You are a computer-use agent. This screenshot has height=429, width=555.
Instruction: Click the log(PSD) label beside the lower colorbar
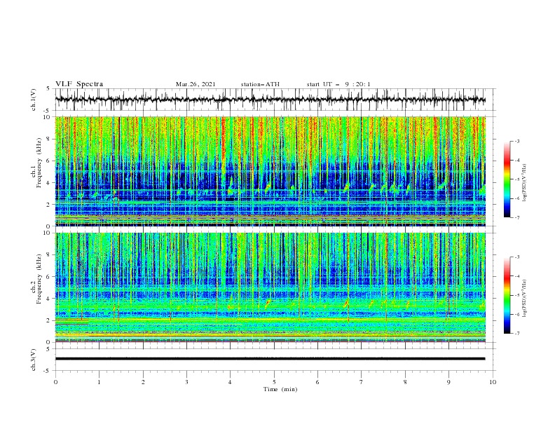[525, 299]
